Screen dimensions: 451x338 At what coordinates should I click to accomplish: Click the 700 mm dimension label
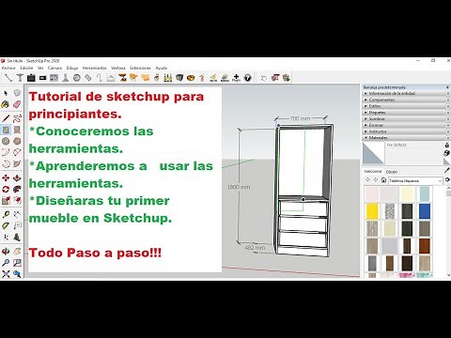(x=300, y=118)
